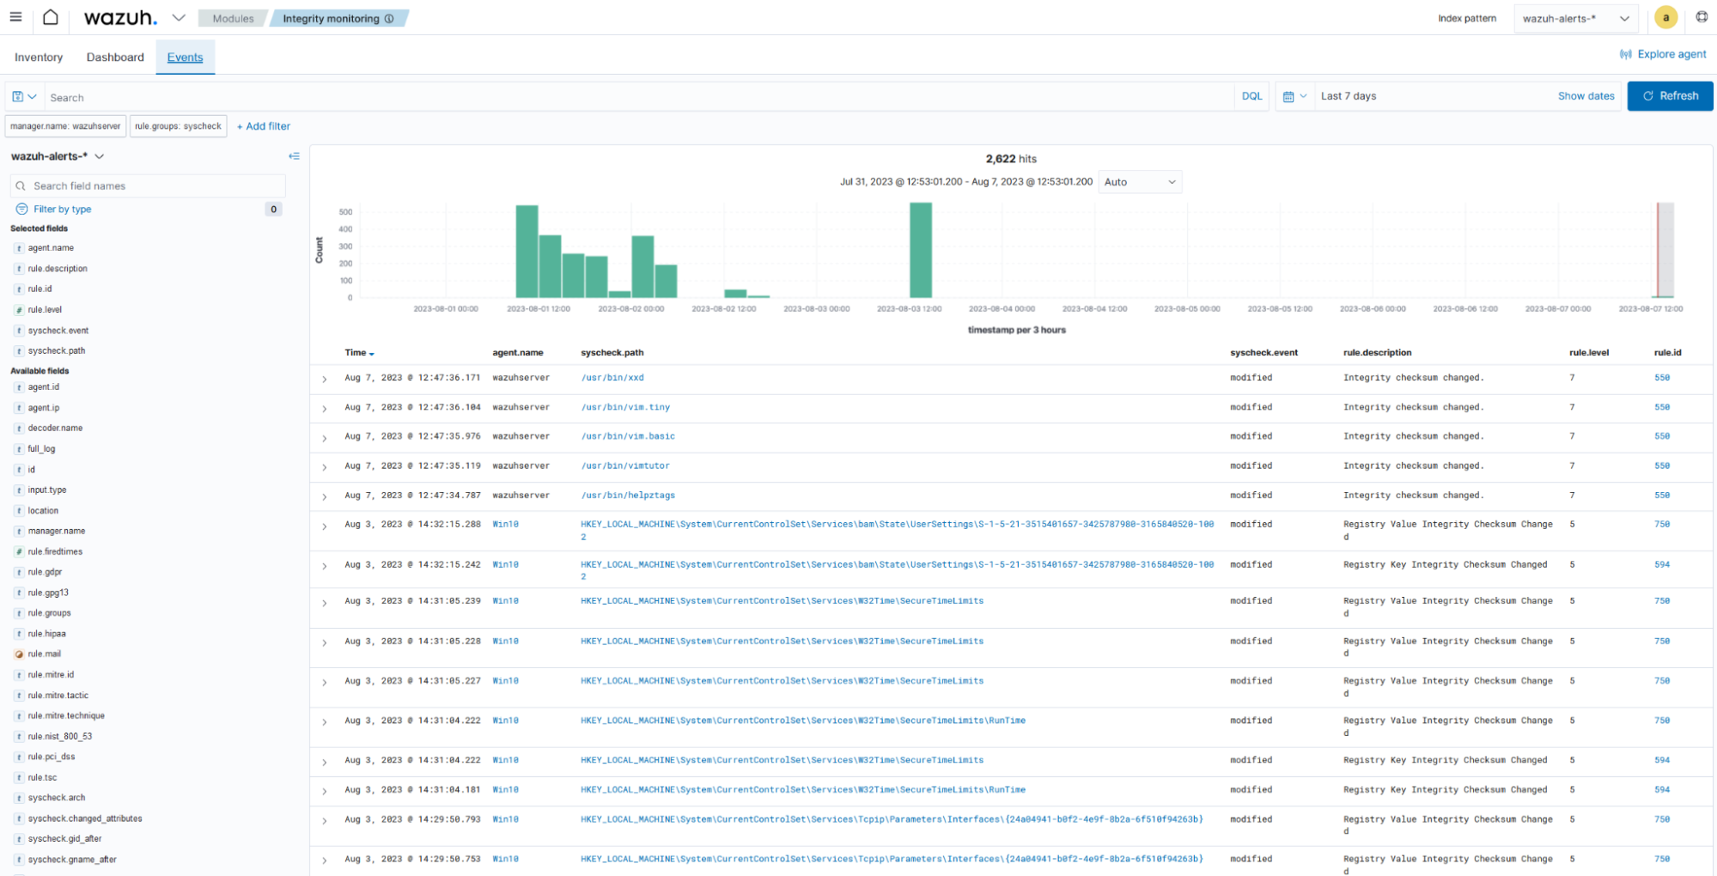1717x876 pixels.
Task: Select the syscheck.path field
Action: pyautogui.click(x=57, y=351)
